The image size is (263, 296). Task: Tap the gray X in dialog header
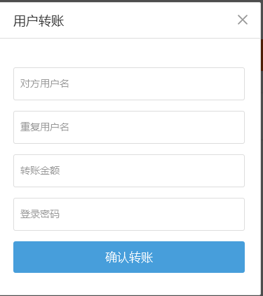click(x=243, y=20)
